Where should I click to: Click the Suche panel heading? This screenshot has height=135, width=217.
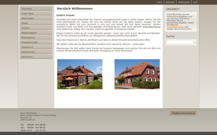coord(170,36)
